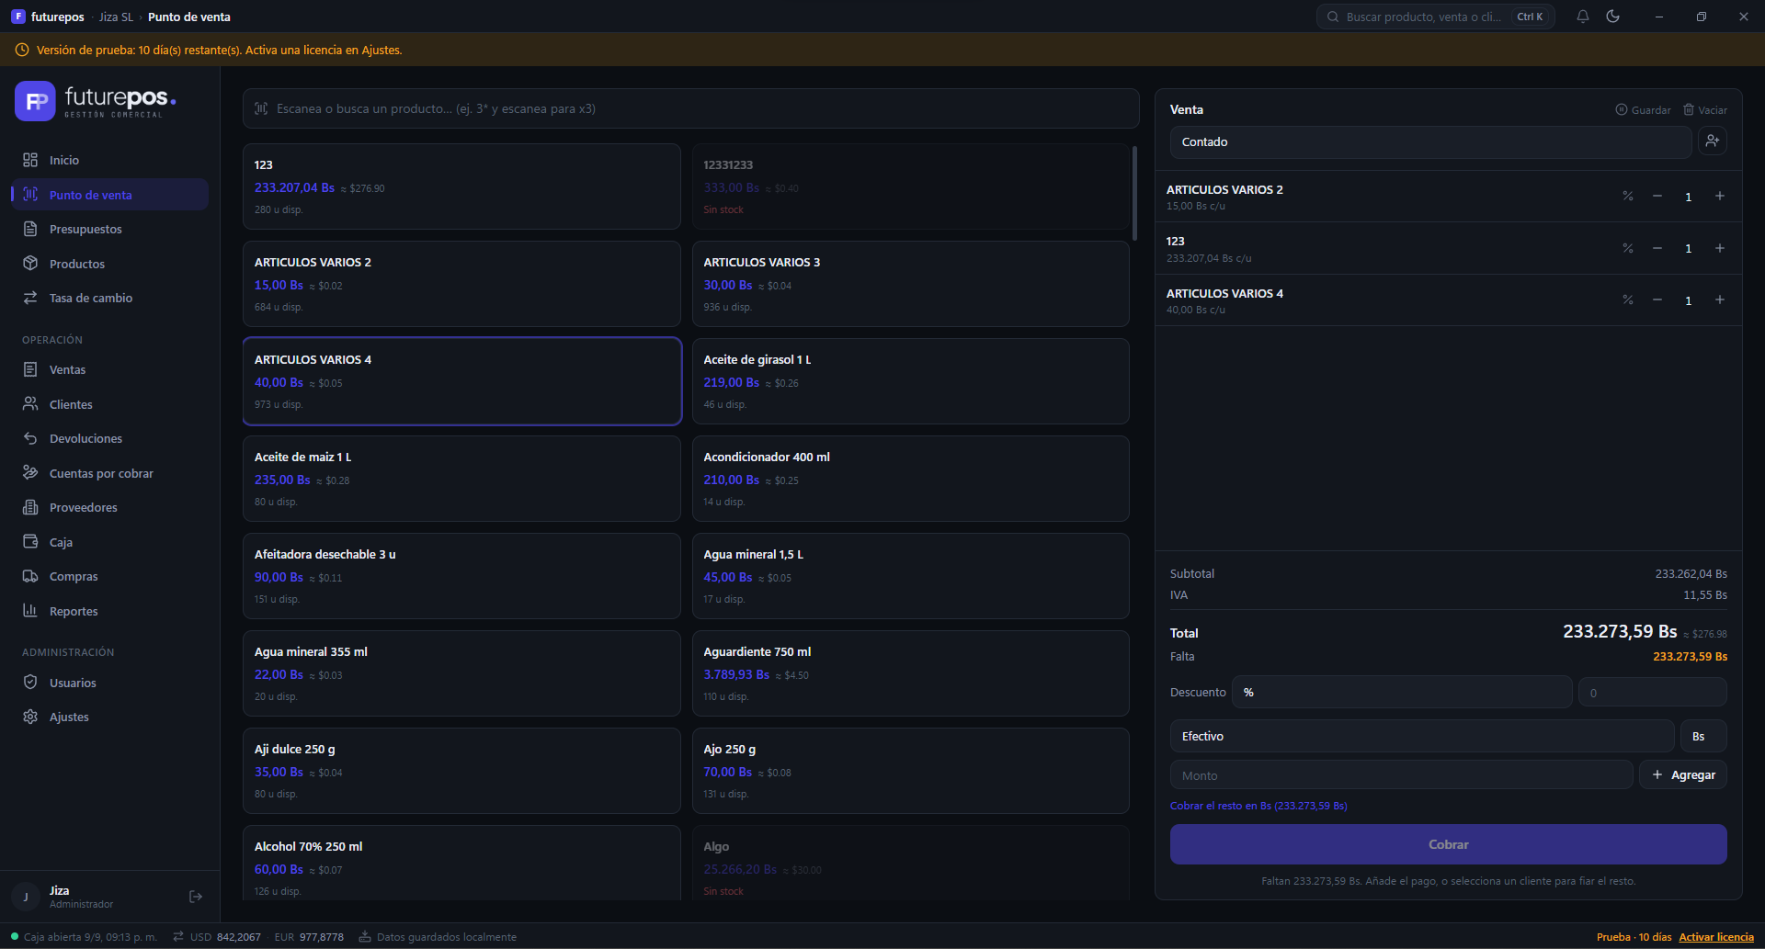Apply discount percent icon for item 123
This screenshot has height=949, width=1765.
pyautogui.click(x=1628, y=249)
